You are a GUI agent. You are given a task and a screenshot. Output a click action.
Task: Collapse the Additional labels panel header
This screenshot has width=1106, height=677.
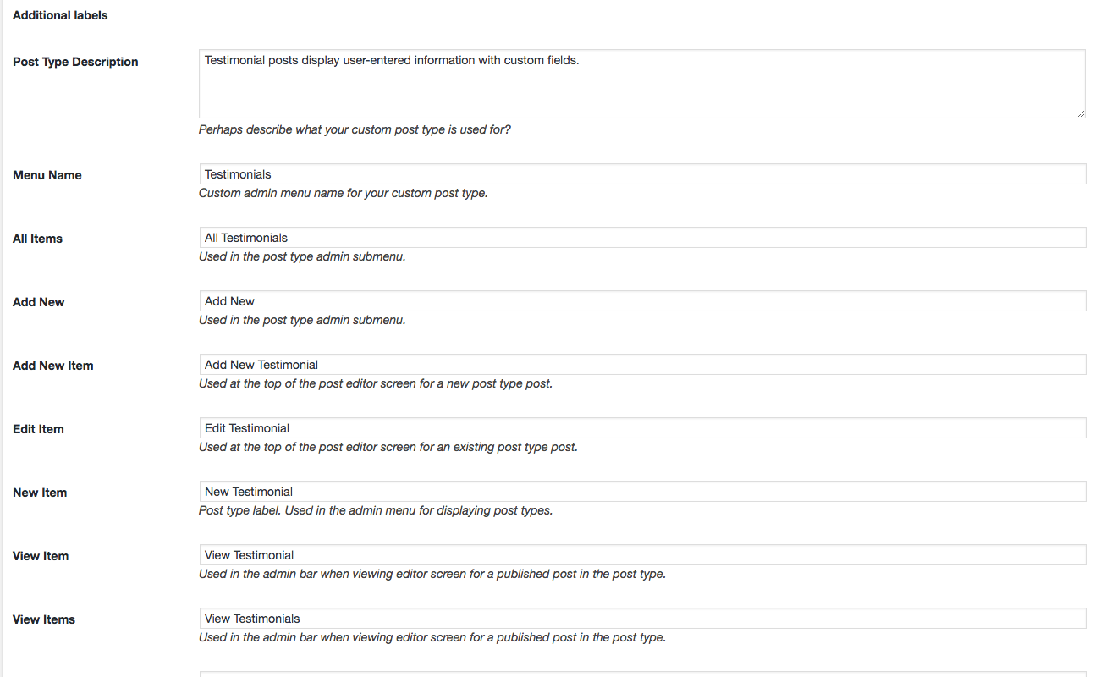[553, 15]
